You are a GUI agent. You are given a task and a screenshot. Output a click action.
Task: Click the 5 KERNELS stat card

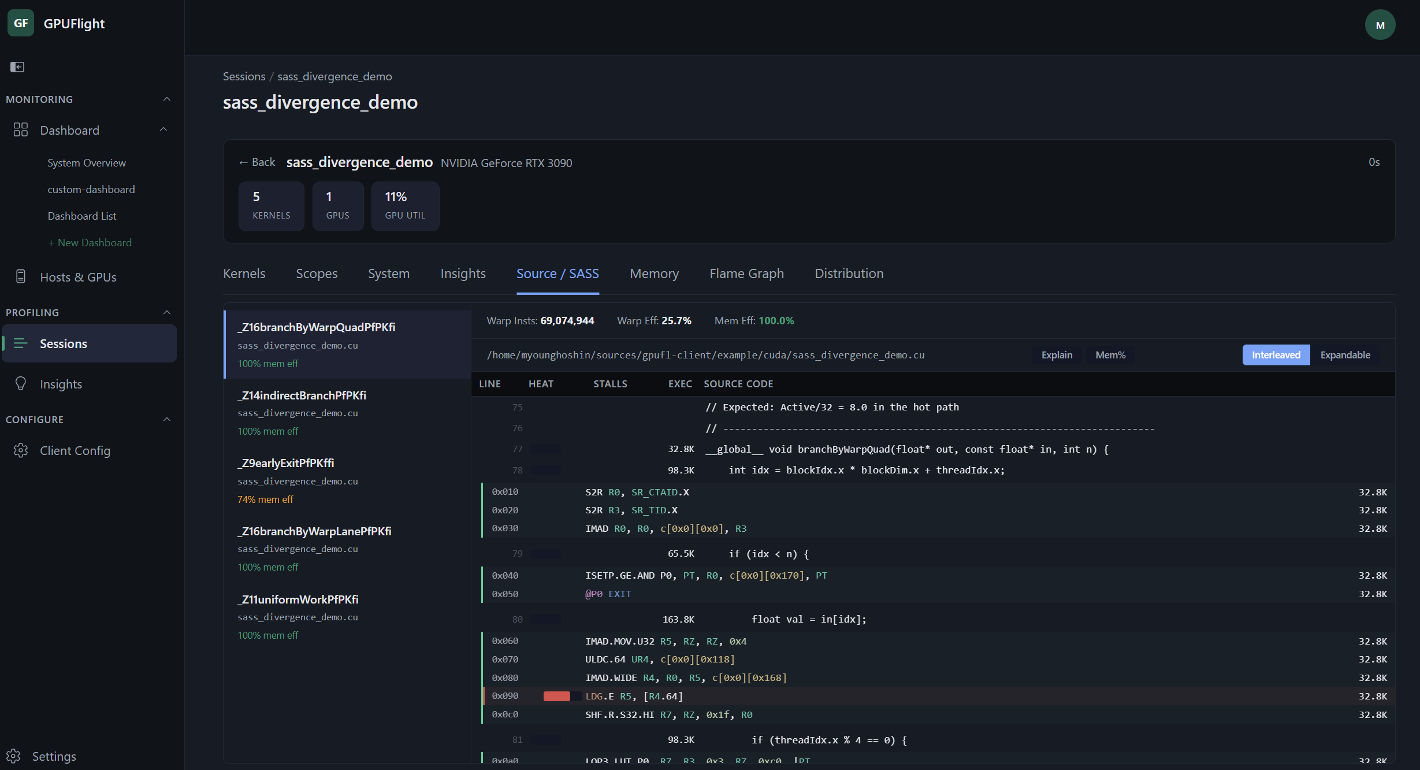[x=272, y=206]
